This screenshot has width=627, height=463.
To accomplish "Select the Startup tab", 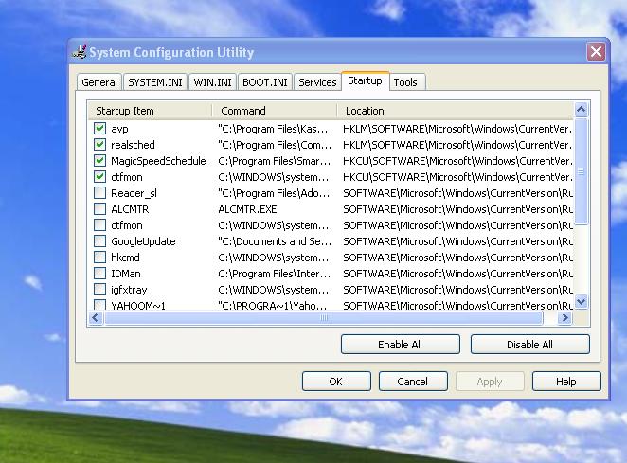I will pyautogui.click(x=365, y=81).
